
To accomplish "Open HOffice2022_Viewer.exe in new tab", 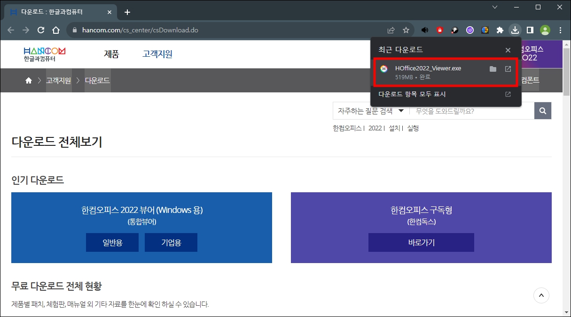I will pos(508,69).
